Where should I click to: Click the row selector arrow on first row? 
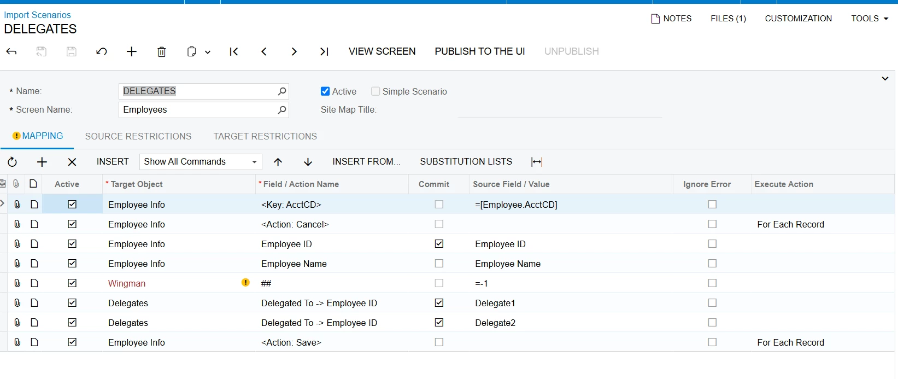3,203
